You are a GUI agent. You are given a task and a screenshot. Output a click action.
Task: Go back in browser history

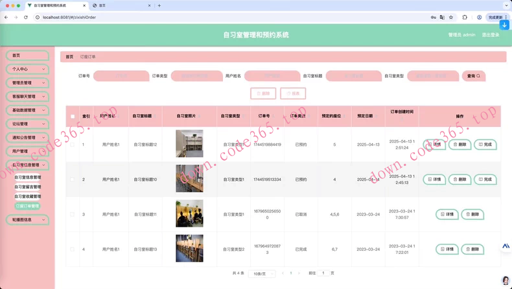(6, 17)
